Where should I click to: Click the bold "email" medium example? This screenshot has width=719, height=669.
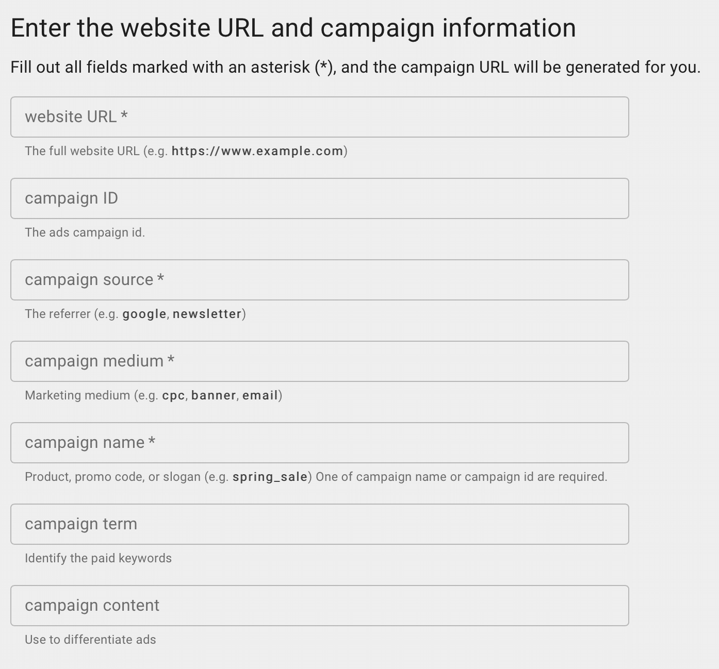[260, 395]
